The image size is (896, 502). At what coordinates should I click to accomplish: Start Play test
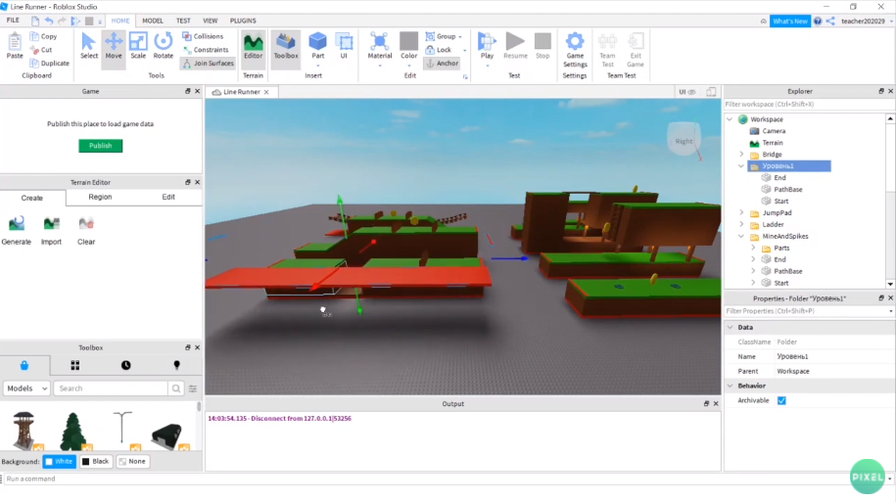point(487,46)
